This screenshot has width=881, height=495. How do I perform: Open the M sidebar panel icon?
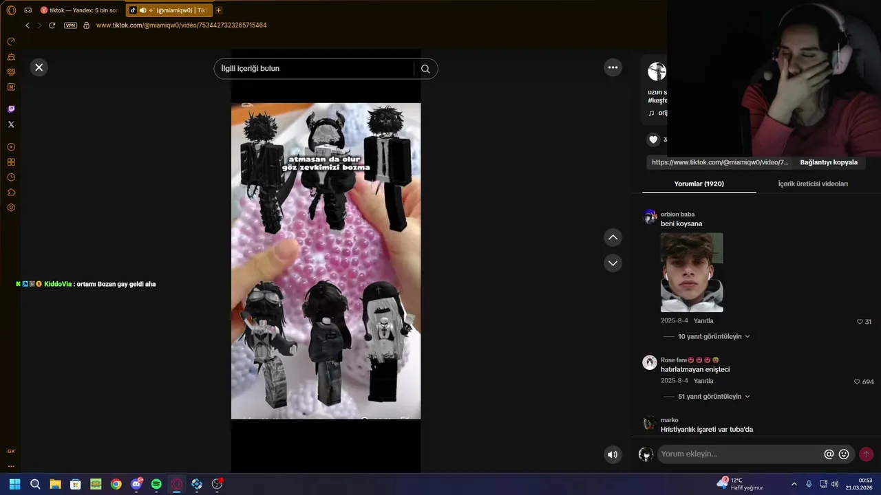(x=11, y=87)
